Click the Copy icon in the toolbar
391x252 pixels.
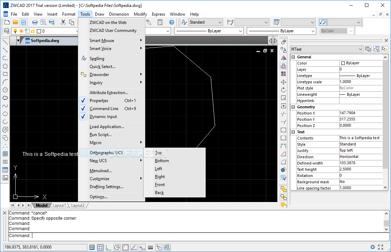coord(72,22)
